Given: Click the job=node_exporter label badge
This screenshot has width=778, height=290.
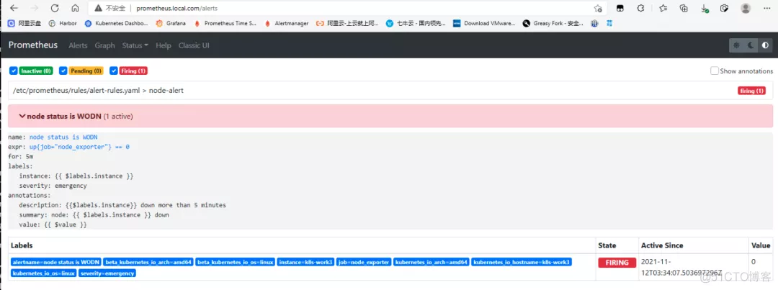Looking at the screenshot, I should pos(365,262).
